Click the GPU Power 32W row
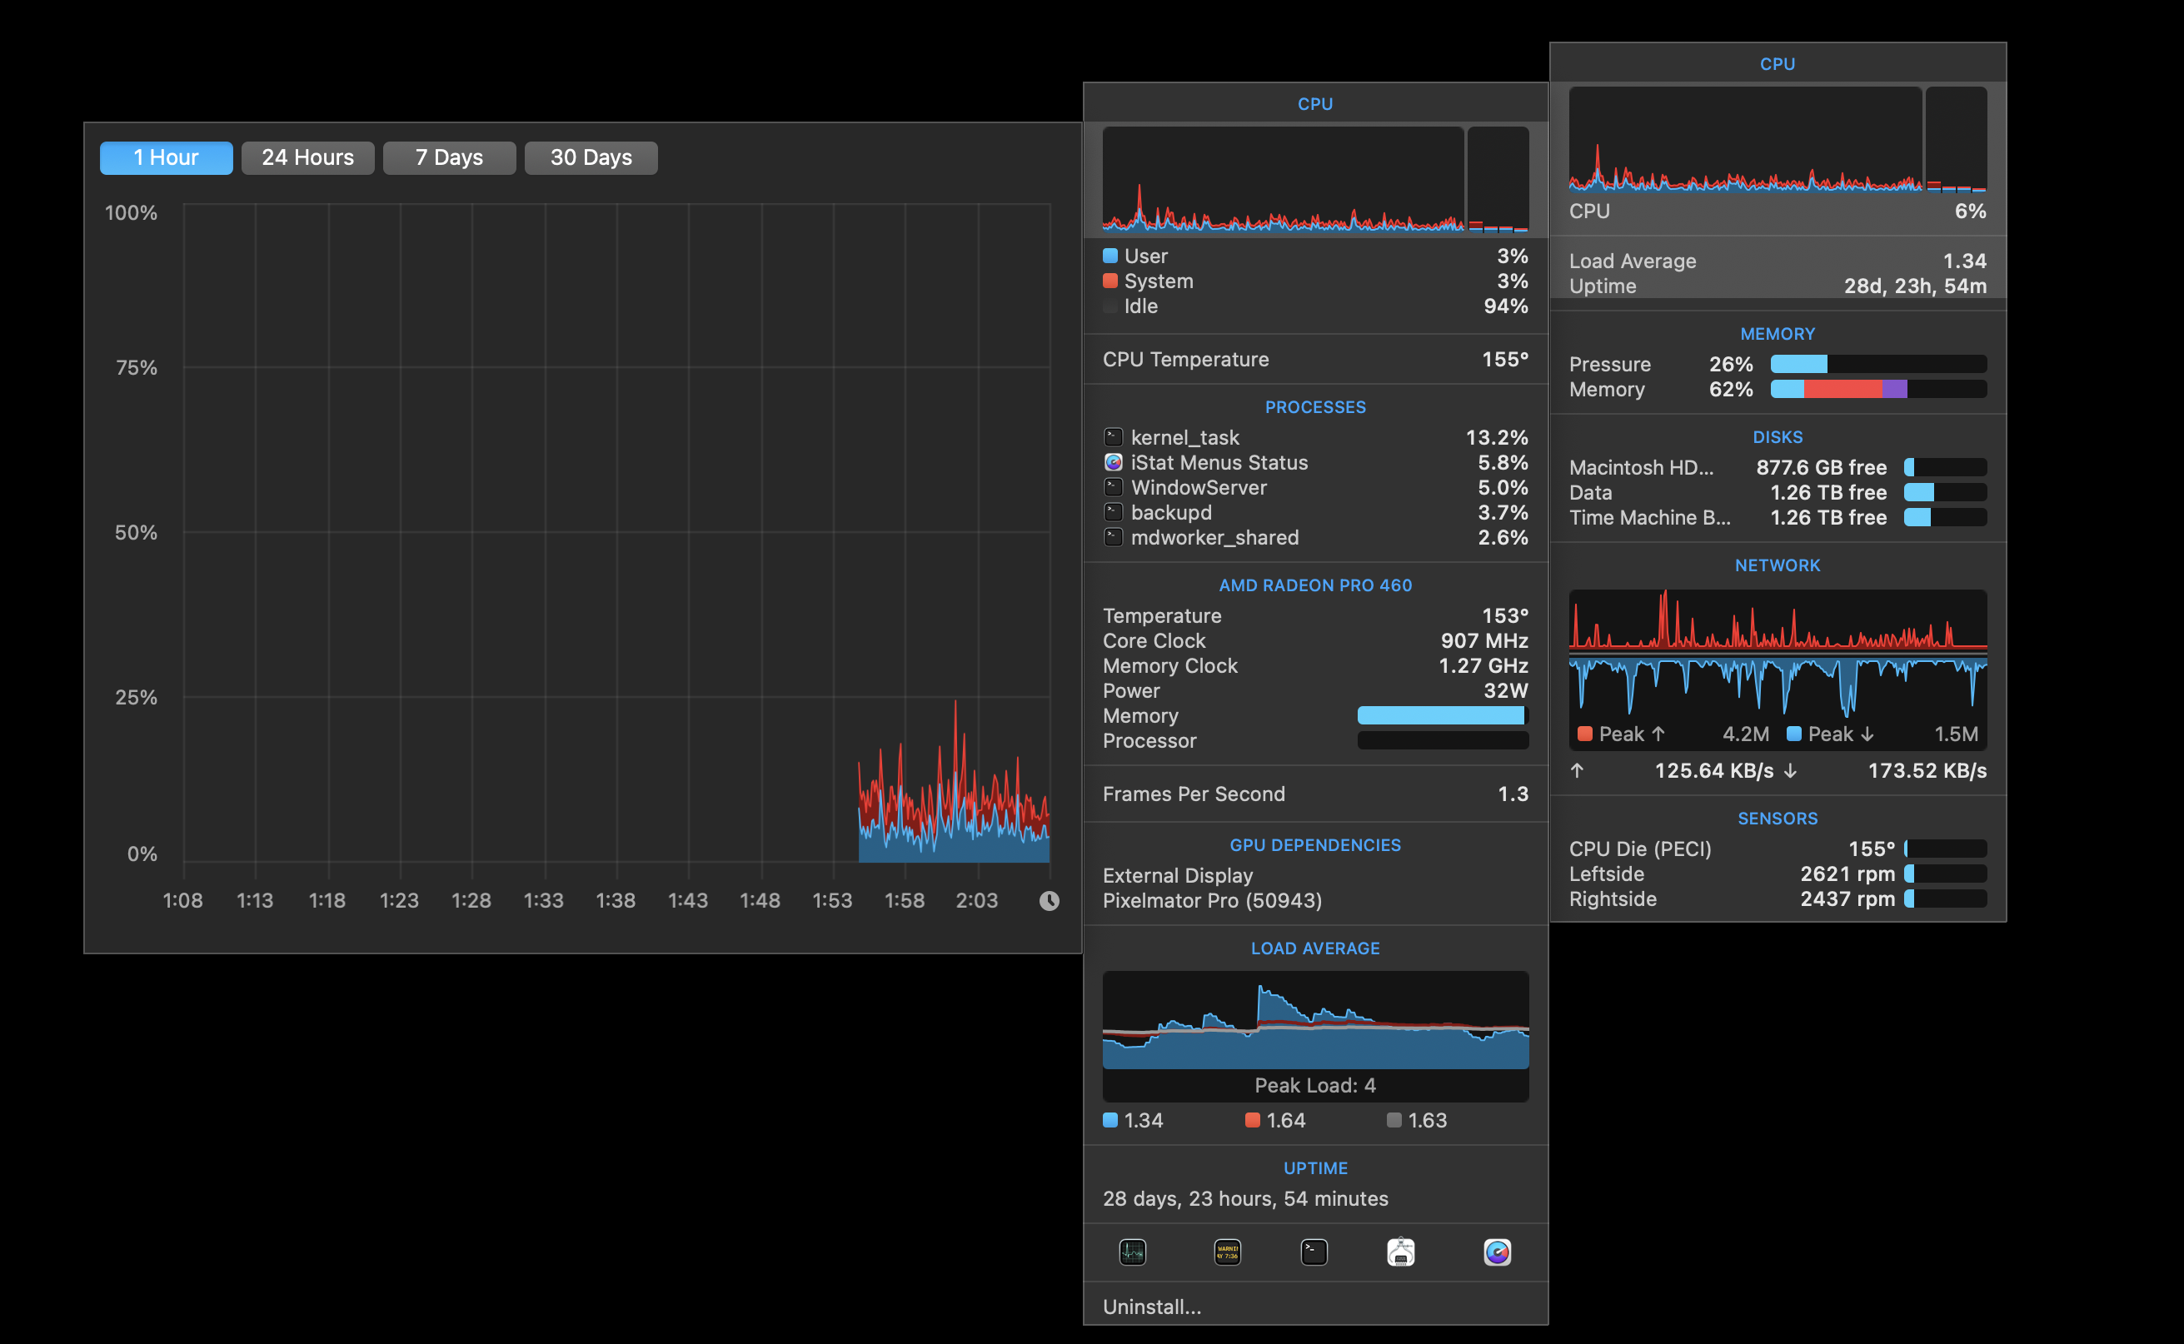This screenshot has height=1344, width=2184. point(1315,690)
